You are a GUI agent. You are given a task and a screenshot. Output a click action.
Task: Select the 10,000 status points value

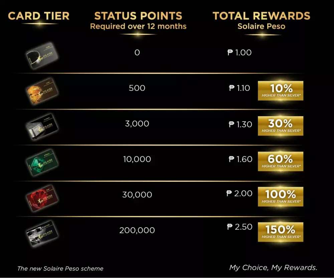tap(137, 159)
